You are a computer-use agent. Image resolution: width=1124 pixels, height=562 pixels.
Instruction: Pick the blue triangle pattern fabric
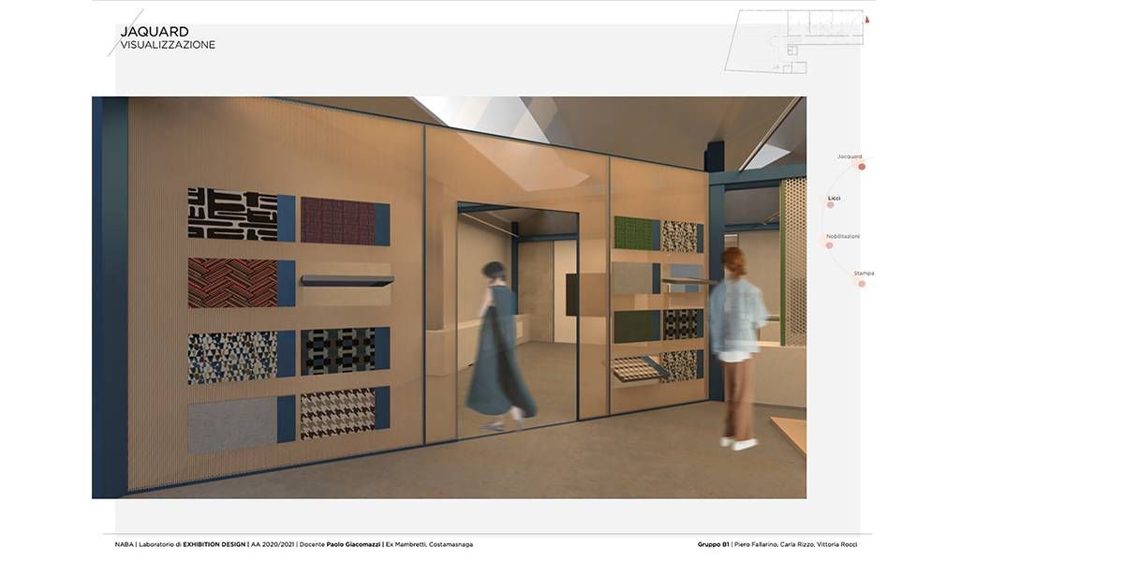pyautogui.click(x=232, y=357)
